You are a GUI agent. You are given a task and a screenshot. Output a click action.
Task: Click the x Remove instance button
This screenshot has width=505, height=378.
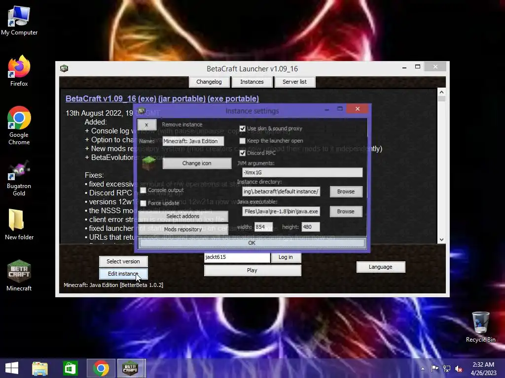coord(146,125)
